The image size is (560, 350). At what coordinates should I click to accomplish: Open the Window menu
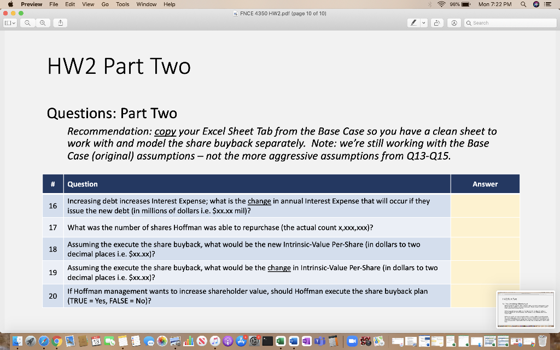(x=147, y=4)
